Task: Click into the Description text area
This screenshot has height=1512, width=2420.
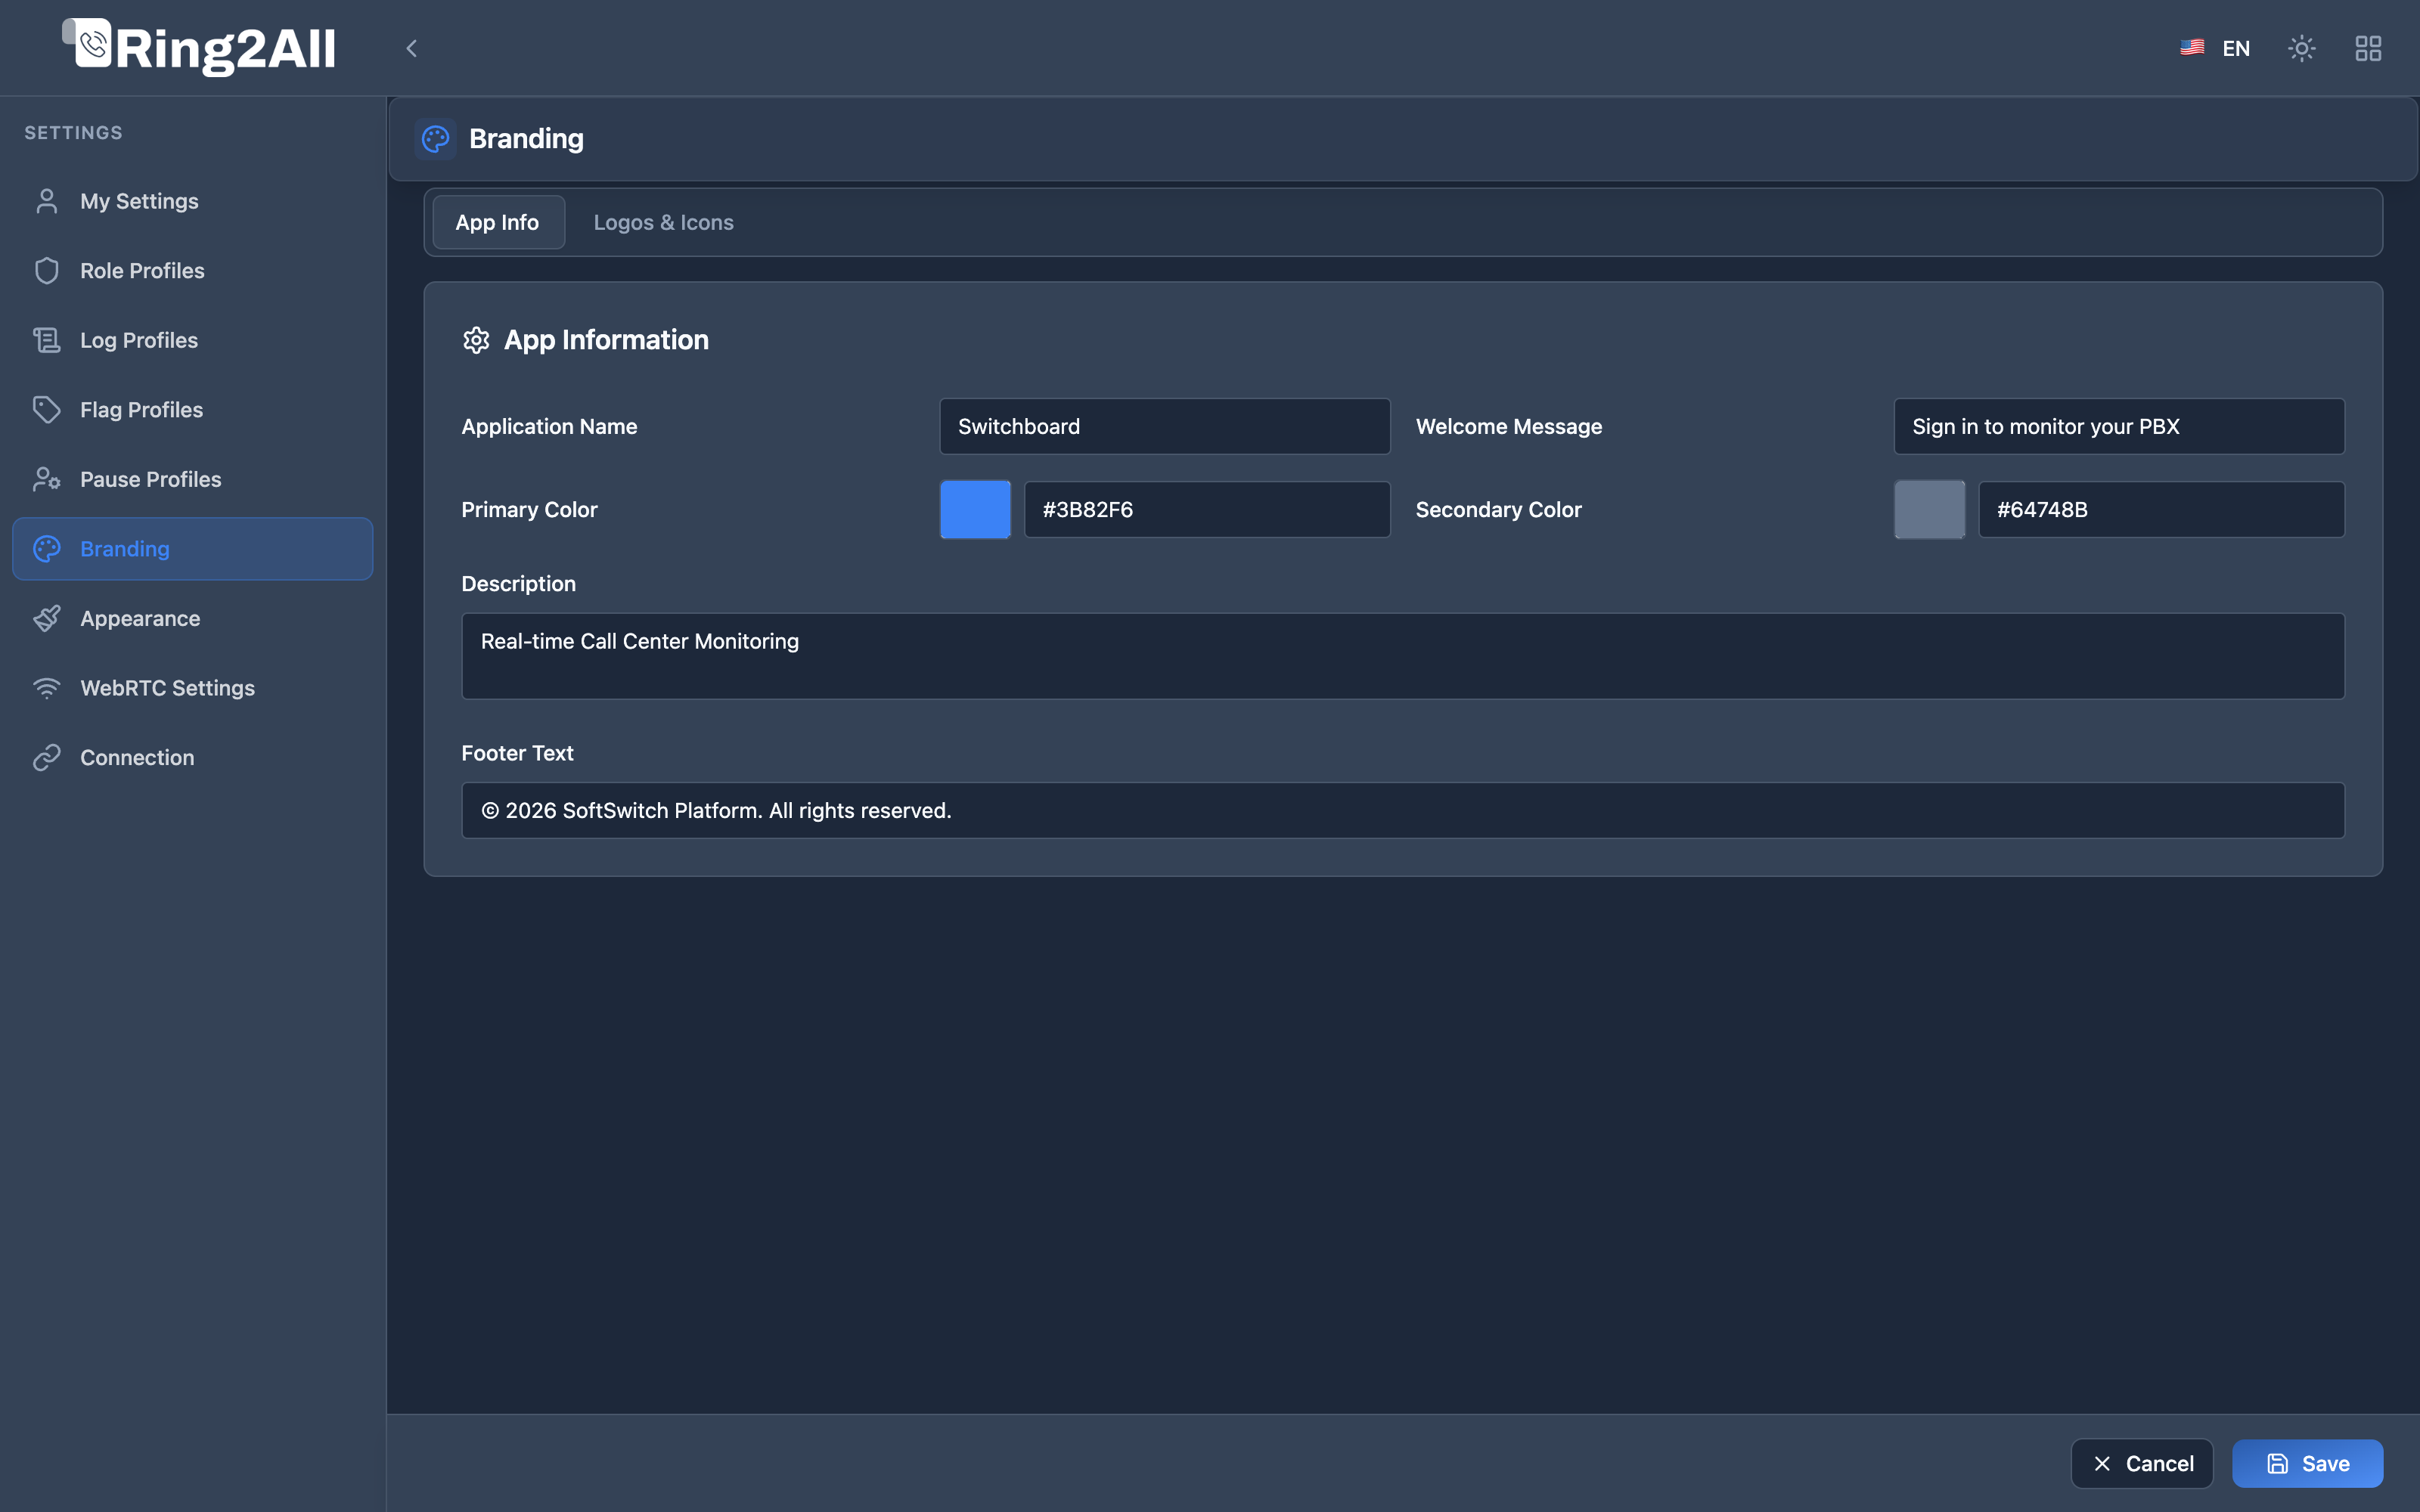Action: click(x=1403, y=656)
